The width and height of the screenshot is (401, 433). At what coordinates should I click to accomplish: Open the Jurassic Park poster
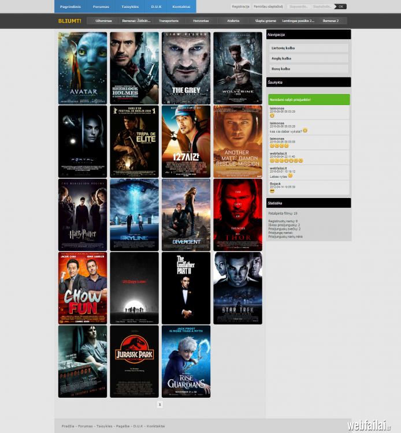coord(134,361)
